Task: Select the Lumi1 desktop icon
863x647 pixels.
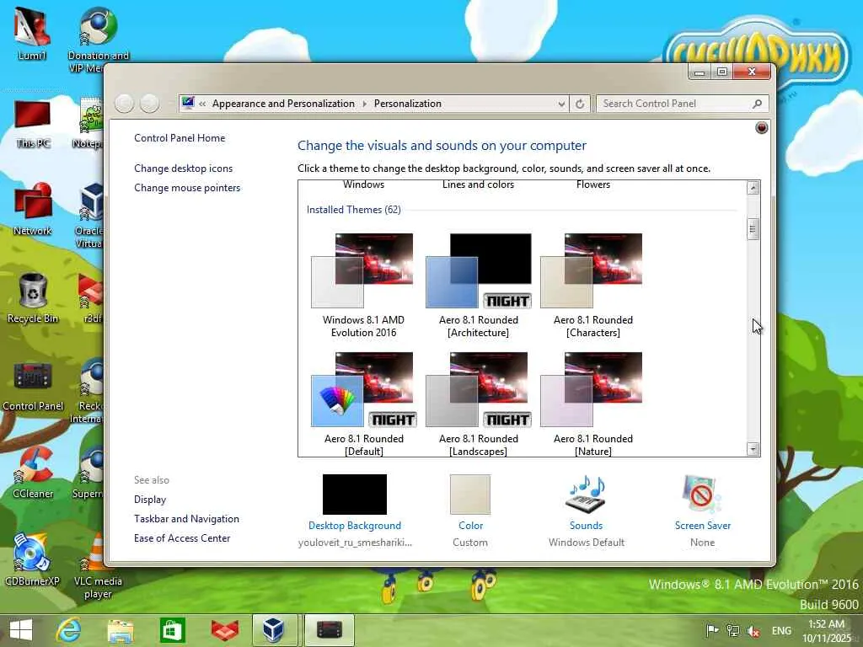Action: pos(32,34)
